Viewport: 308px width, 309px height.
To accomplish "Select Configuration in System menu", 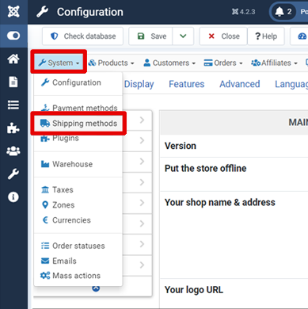I will pos(78,82).
